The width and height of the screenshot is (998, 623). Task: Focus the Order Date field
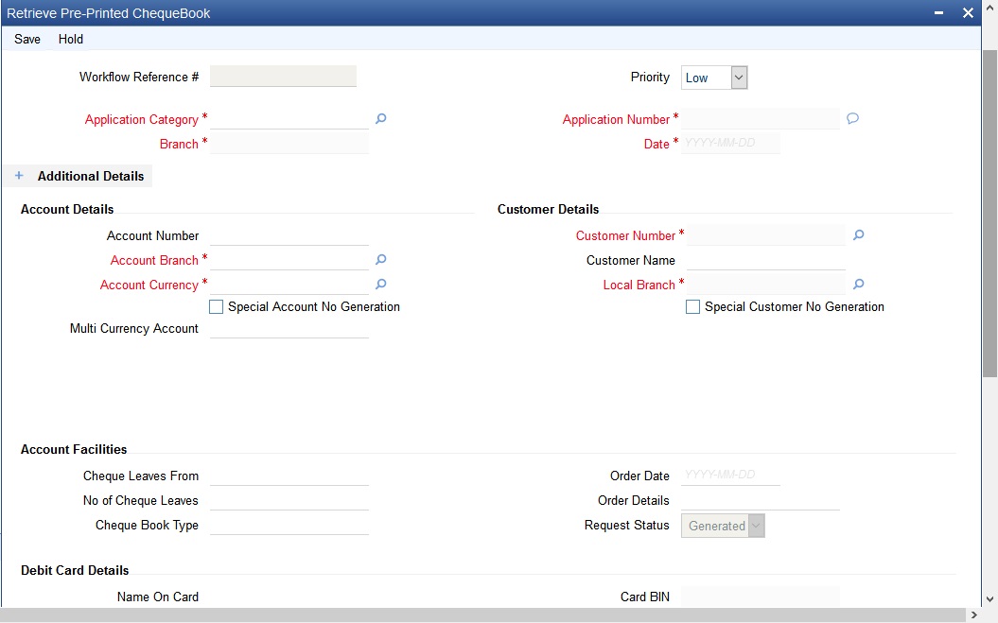[730, 476]
